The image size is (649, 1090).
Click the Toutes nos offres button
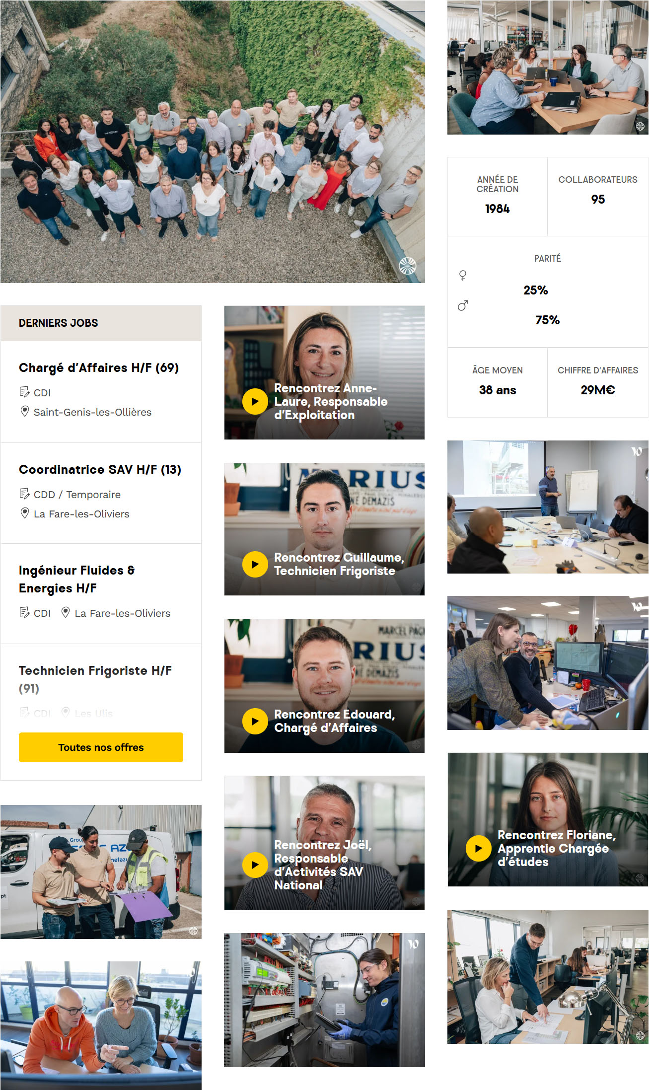coord(101,747)
